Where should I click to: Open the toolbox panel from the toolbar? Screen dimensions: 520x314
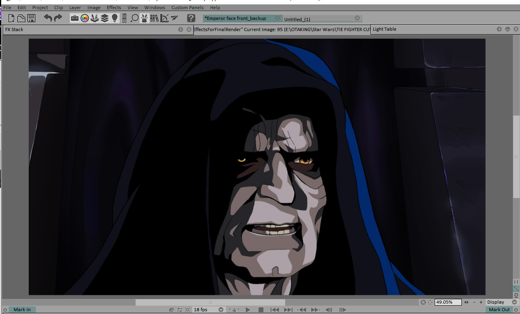tap(75, 18)
